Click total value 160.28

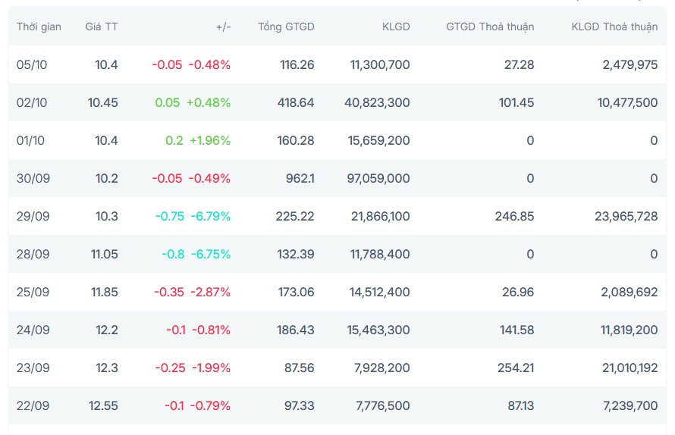coord(296,140)
